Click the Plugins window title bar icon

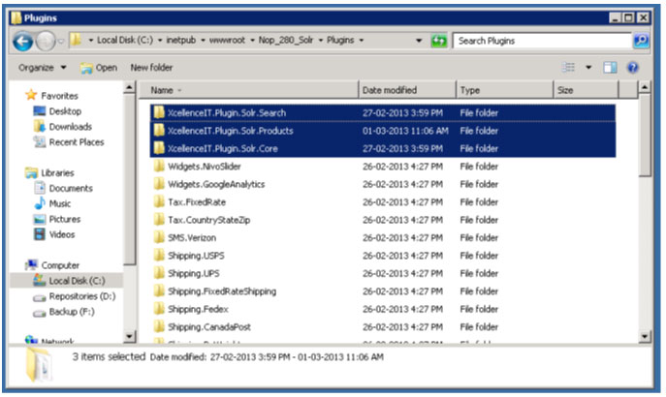point(16,17)
